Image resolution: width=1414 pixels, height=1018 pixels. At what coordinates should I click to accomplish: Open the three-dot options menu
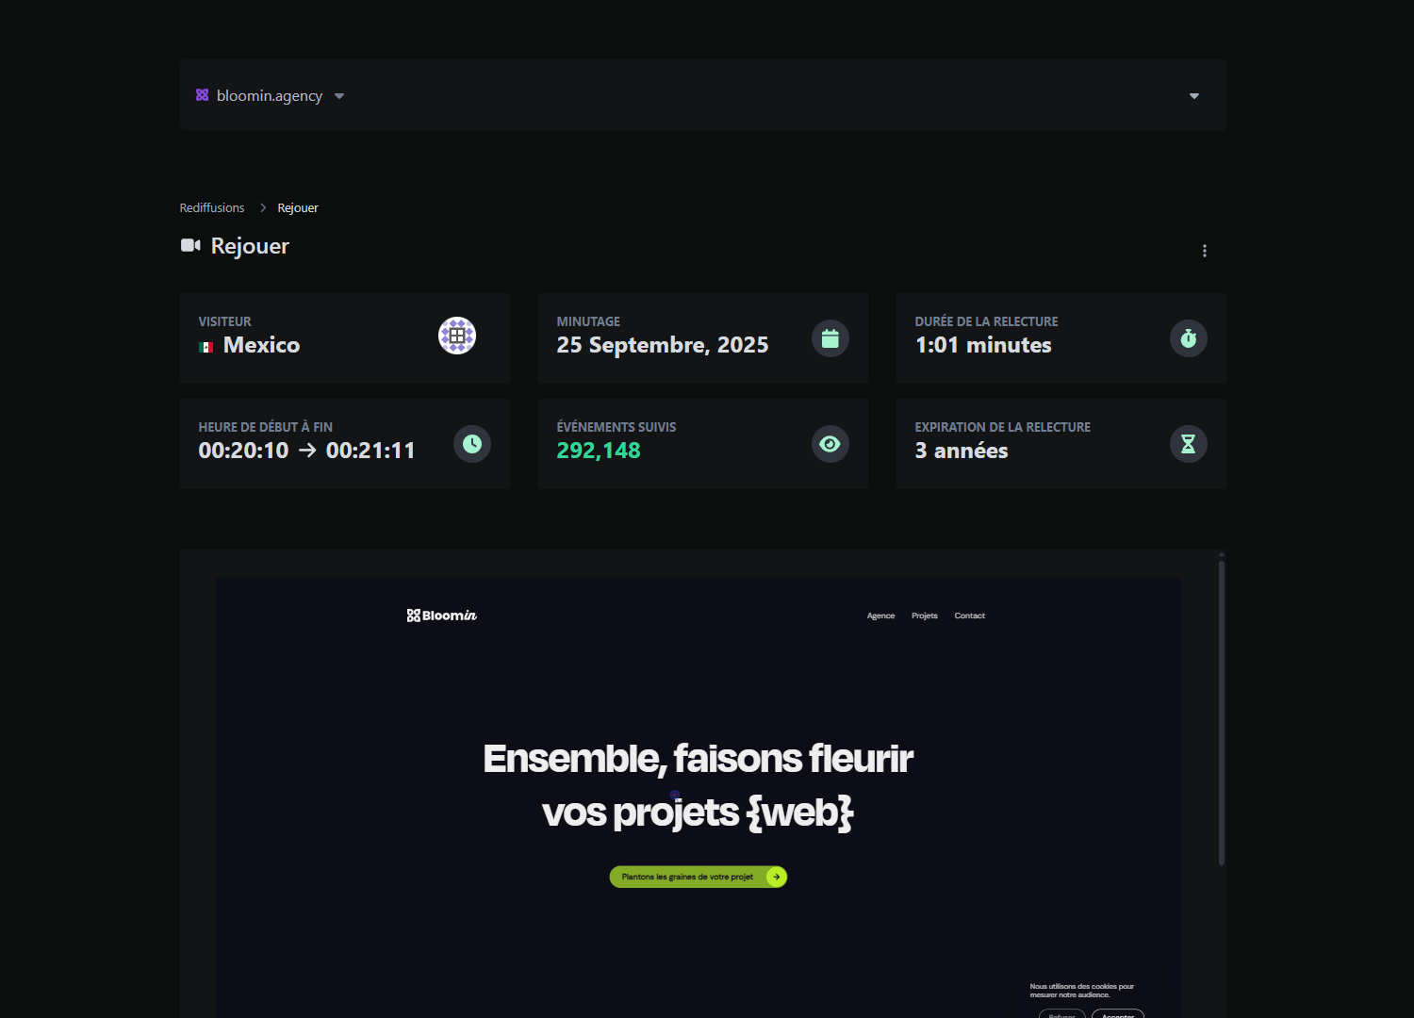coord(1204,251)
